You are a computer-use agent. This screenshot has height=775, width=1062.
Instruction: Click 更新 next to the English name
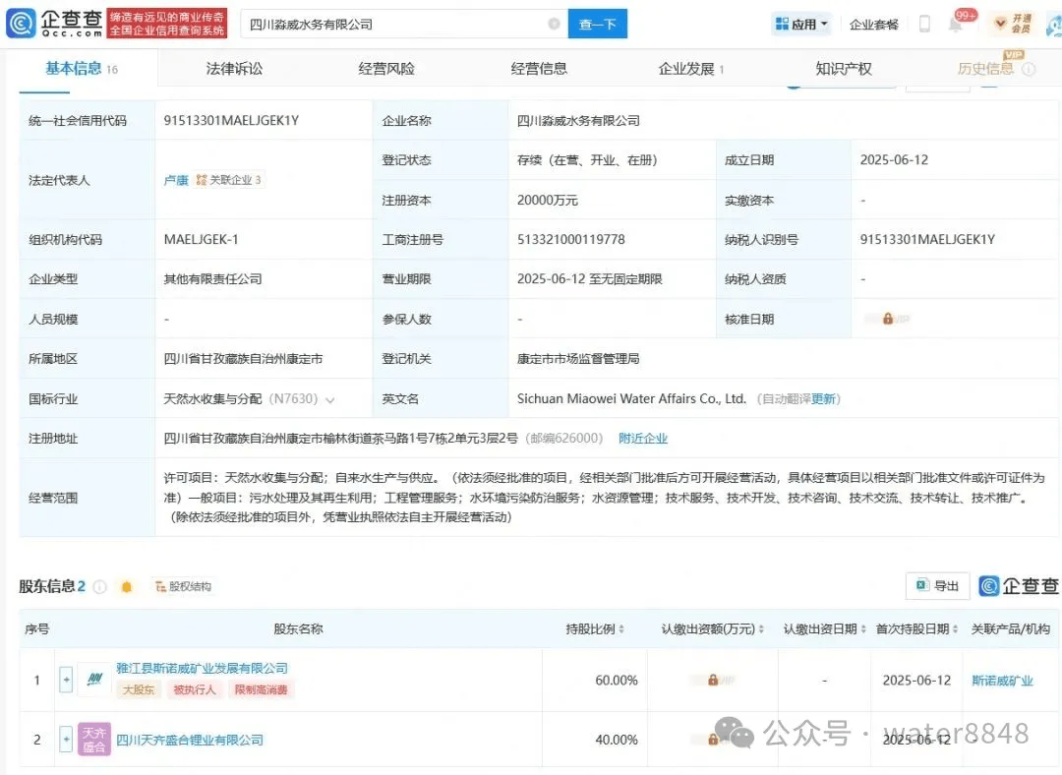[x=824, y=399]
